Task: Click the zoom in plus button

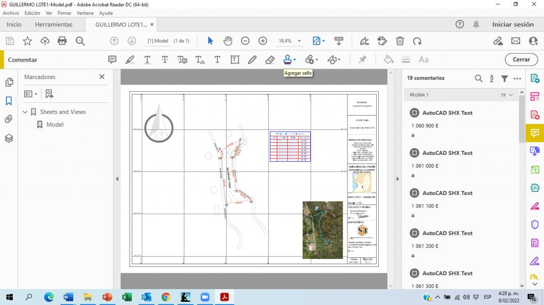Action: click(262, 41)
